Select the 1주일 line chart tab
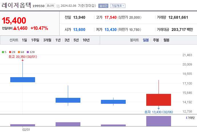This screenshot has height=135, width=197. tap(35, 40)
